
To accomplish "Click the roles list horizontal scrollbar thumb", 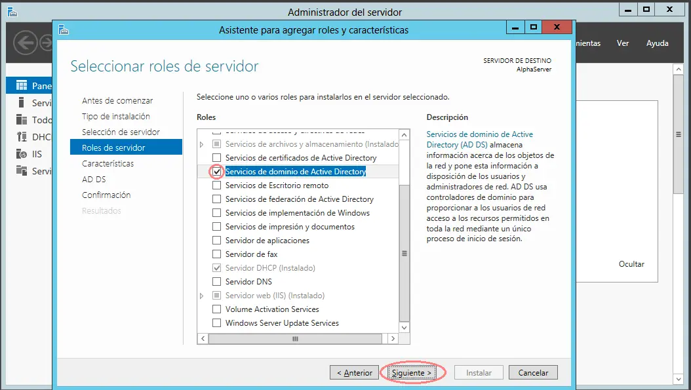I will pos(295,338).
